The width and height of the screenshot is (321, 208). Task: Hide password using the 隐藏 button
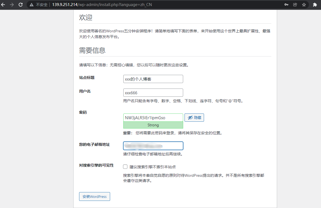tap(194, 118)
